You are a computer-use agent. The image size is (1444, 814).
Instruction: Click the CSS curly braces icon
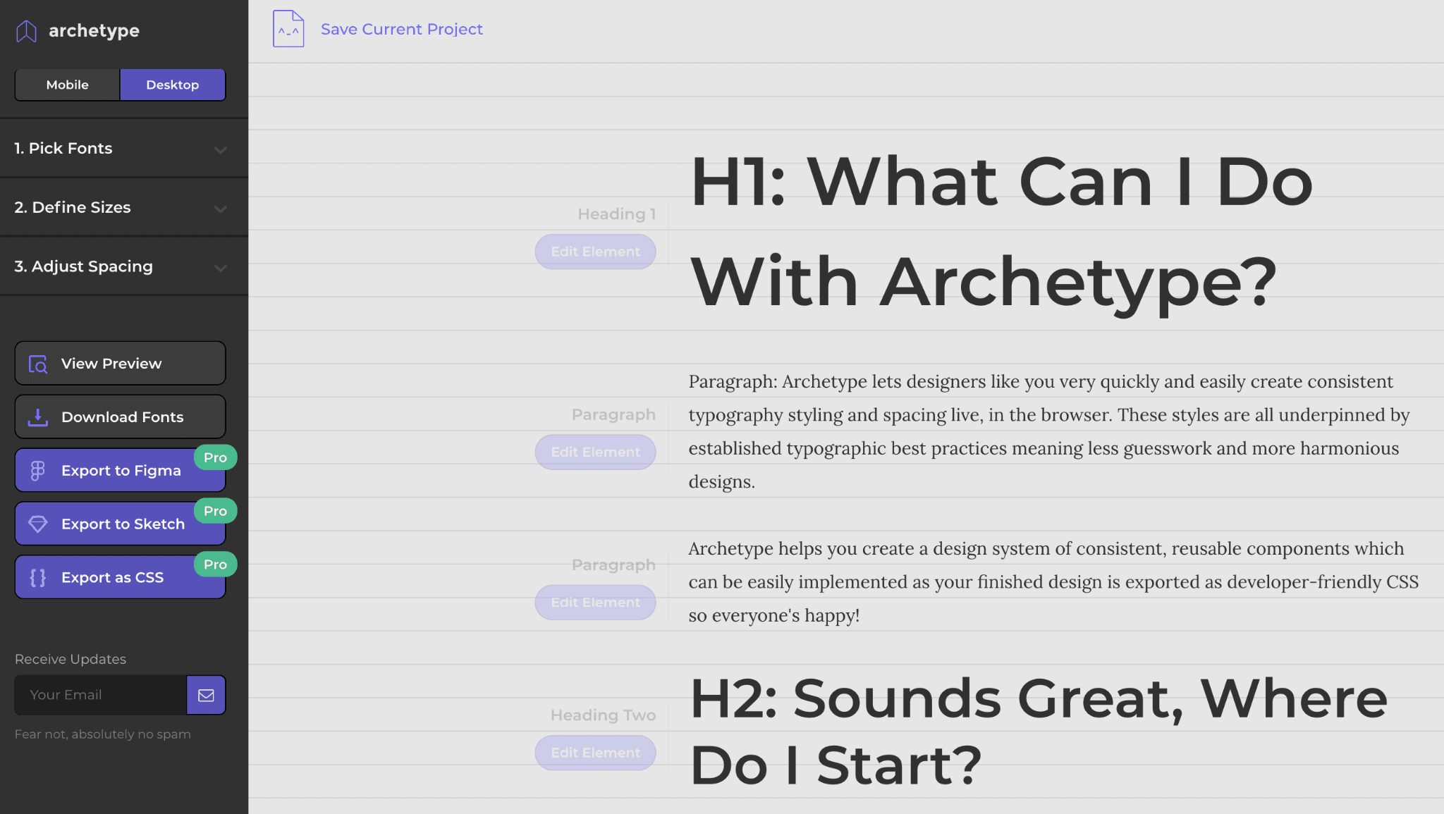38,578
